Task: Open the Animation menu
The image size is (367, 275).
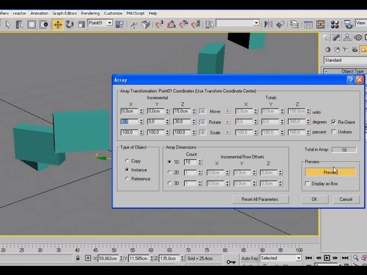Action: 40,13
